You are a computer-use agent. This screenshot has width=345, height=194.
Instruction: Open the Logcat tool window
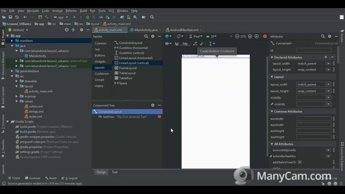70,178
